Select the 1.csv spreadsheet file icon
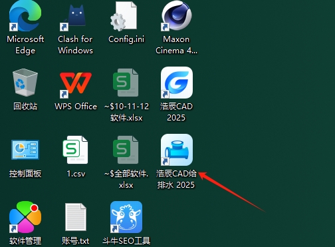 (x=75, y=150)
